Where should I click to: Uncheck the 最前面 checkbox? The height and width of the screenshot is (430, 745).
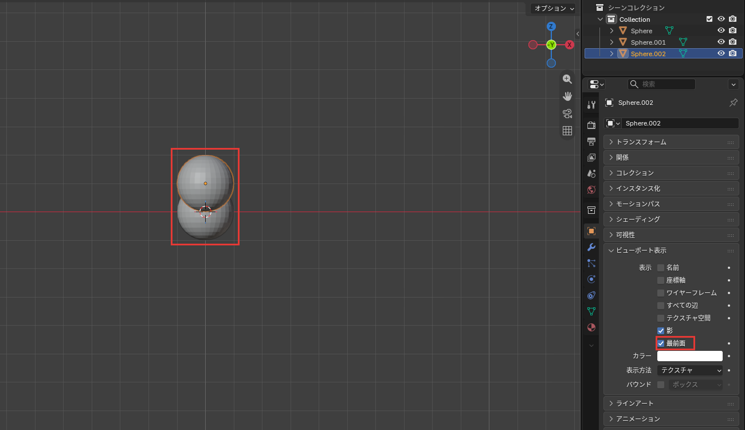661,343
